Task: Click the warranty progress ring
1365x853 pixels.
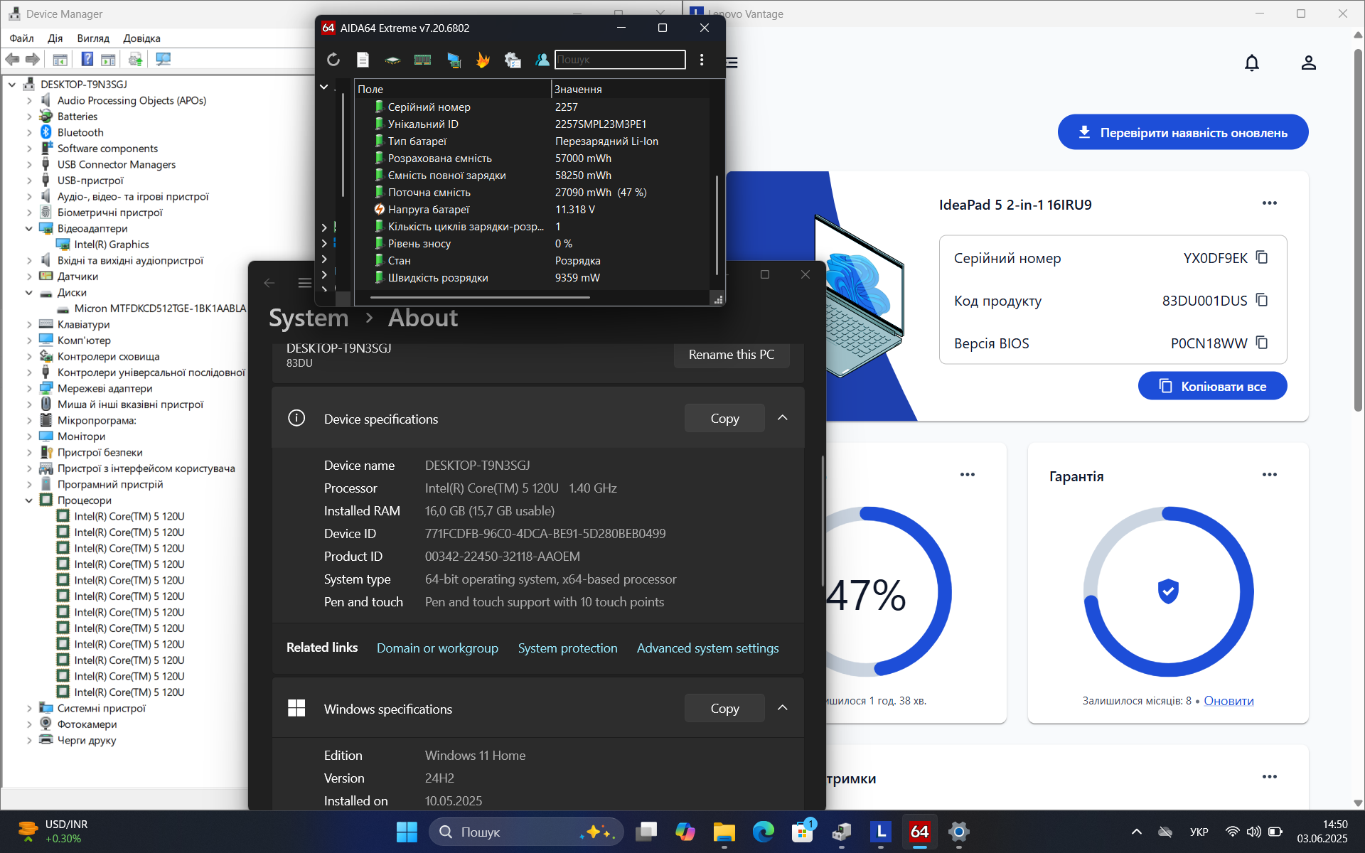Action: tap(1168, 591)
